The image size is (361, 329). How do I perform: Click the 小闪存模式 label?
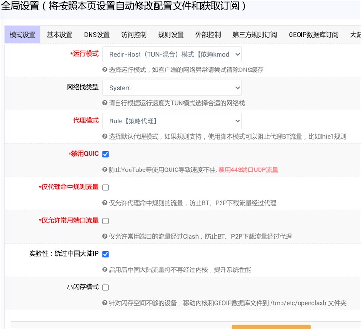[83, 287]
